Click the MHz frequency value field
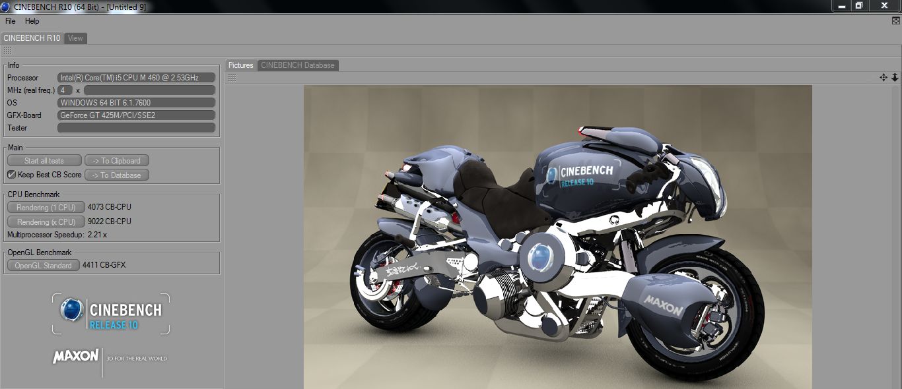This screenshot has height=389, width=902. pyautogui.click(x=150, y=90)
